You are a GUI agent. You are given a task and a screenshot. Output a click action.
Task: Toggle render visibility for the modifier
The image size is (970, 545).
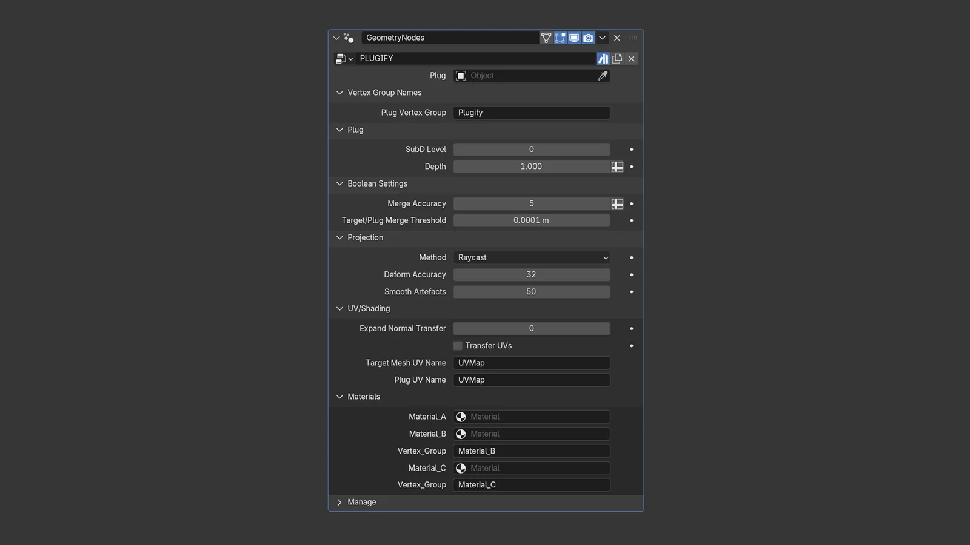click(x=588, y=38)
